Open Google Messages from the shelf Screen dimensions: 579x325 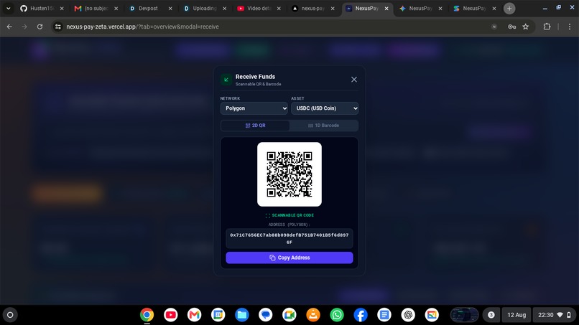(266, 315)
